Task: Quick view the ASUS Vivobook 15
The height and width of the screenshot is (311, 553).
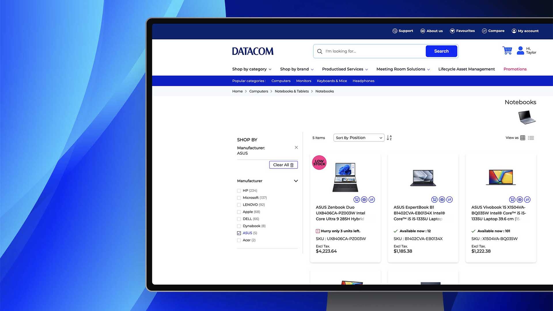Action: [x=520, y=199]
